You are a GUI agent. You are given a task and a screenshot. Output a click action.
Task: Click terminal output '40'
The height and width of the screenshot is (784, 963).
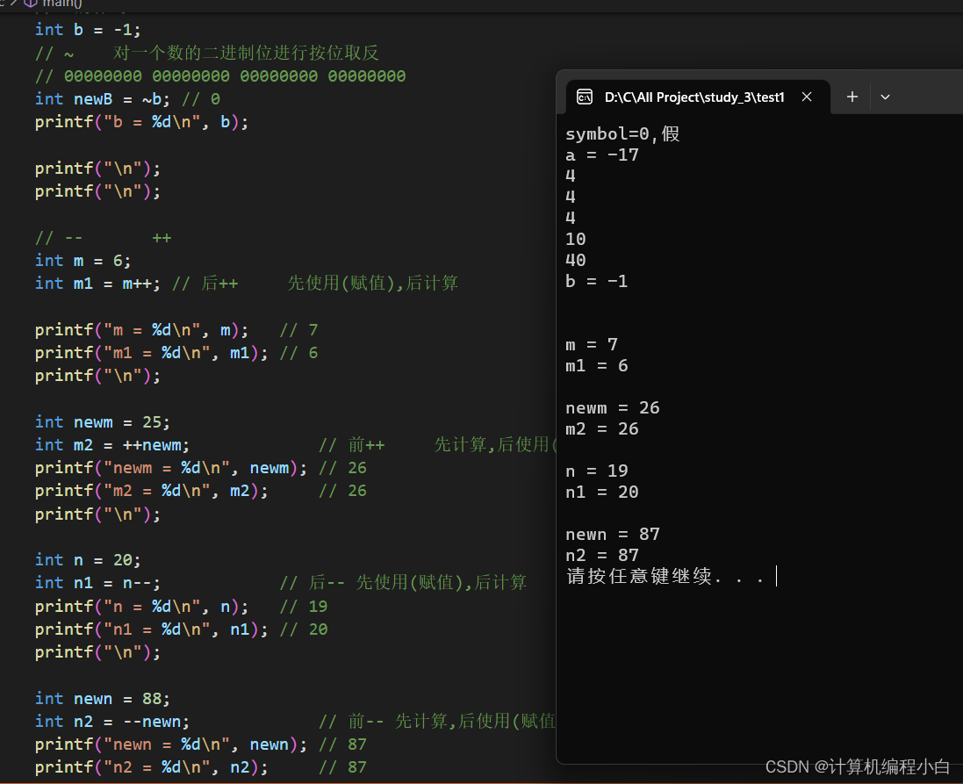[x=576, y=261]
